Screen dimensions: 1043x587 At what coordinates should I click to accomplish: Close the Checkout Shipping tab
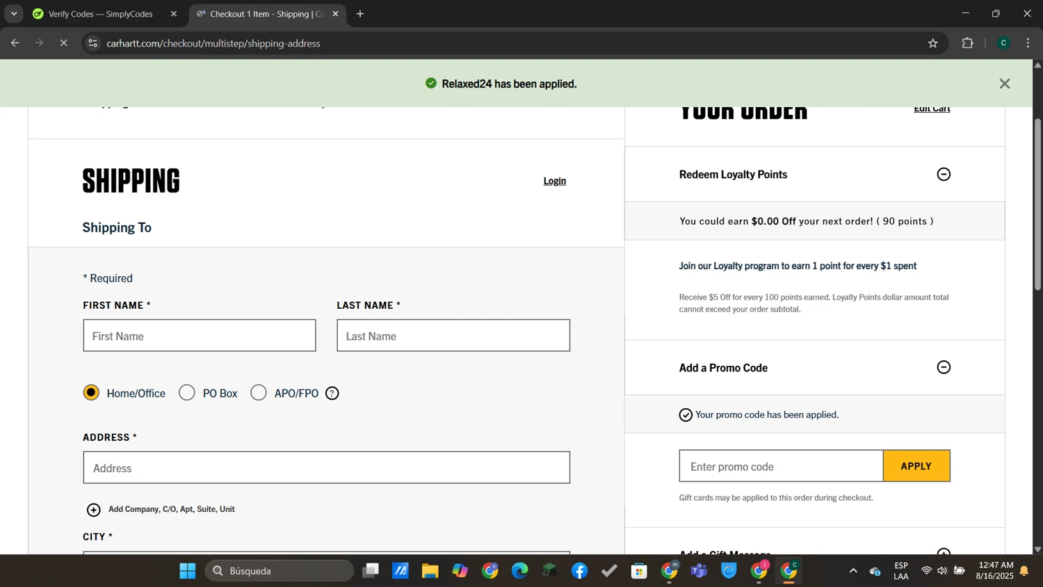click(335, 14)
